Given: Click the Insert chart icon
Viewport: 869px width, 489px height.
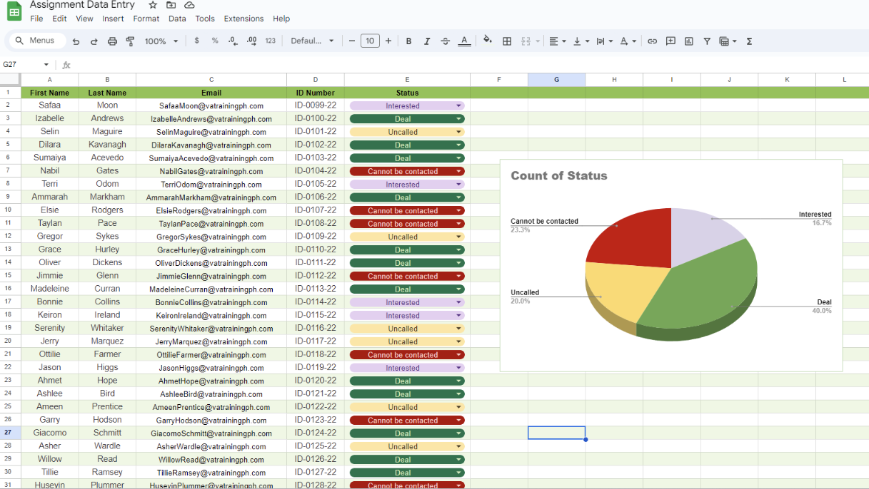Looking at the screenshot, I should (x=688, y=41).
